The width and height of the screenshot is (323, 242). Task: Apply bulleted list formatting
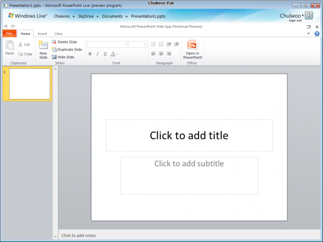[x=153, y=44]
